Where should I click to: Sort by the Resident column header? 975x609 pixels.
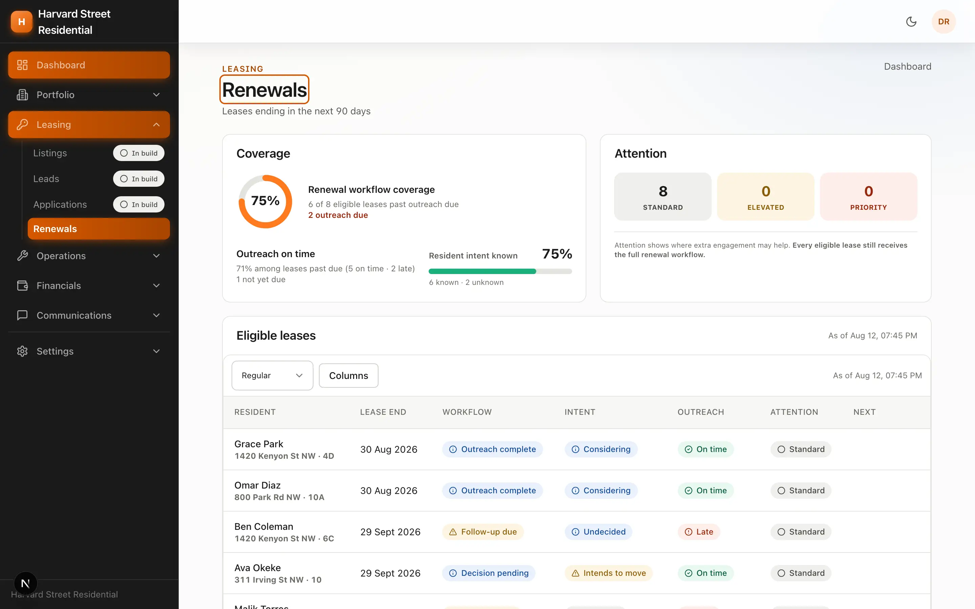coord(255,412)
